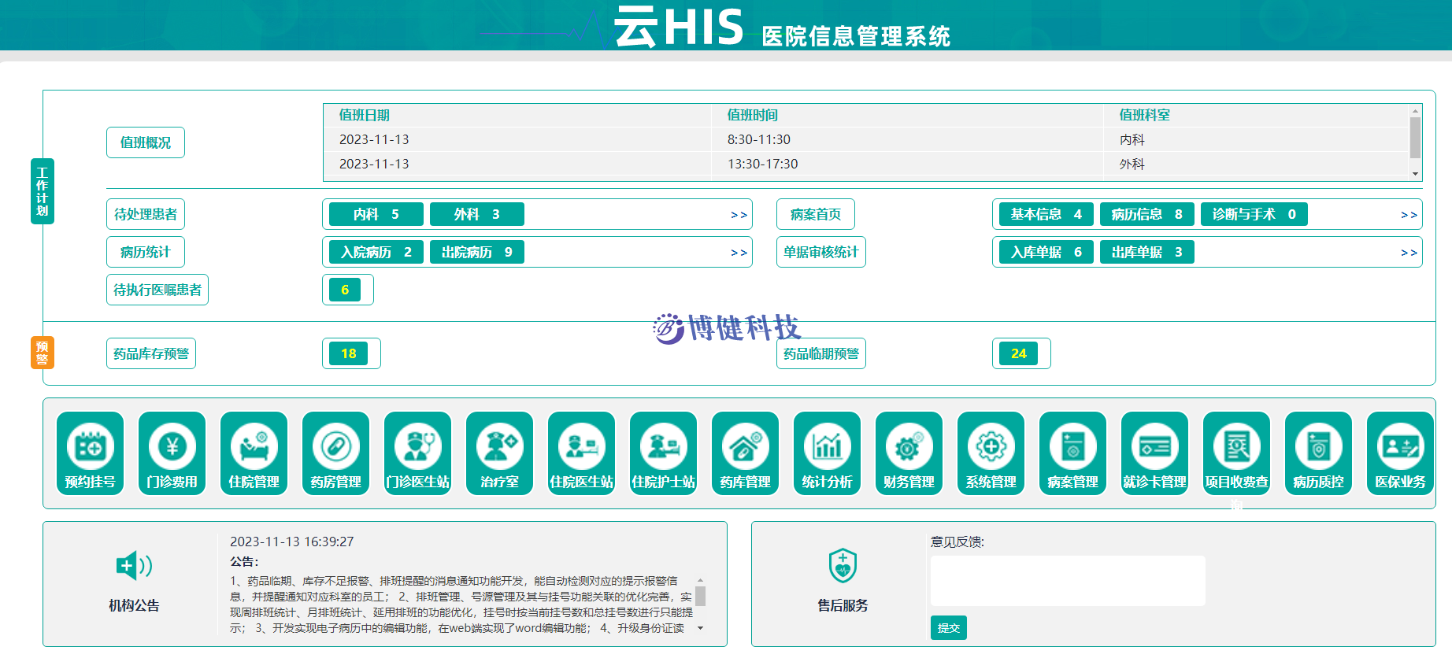This screenshot has height=658, width=1452.
Task: Open 诊断与手术 0 tag
Action: tap(1254, 214)
